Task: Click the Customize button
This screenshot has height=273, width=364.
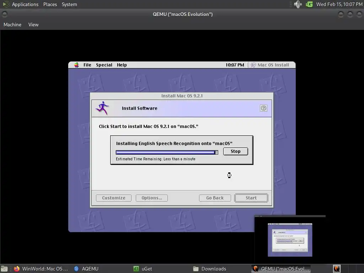Action: click(x=113, y=198)
